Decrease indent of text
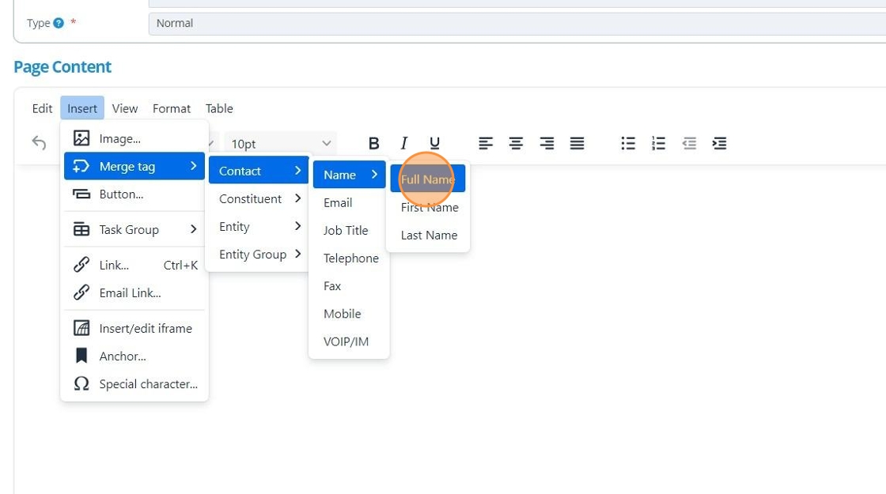 pyautogui.click(x=689, y=143)
